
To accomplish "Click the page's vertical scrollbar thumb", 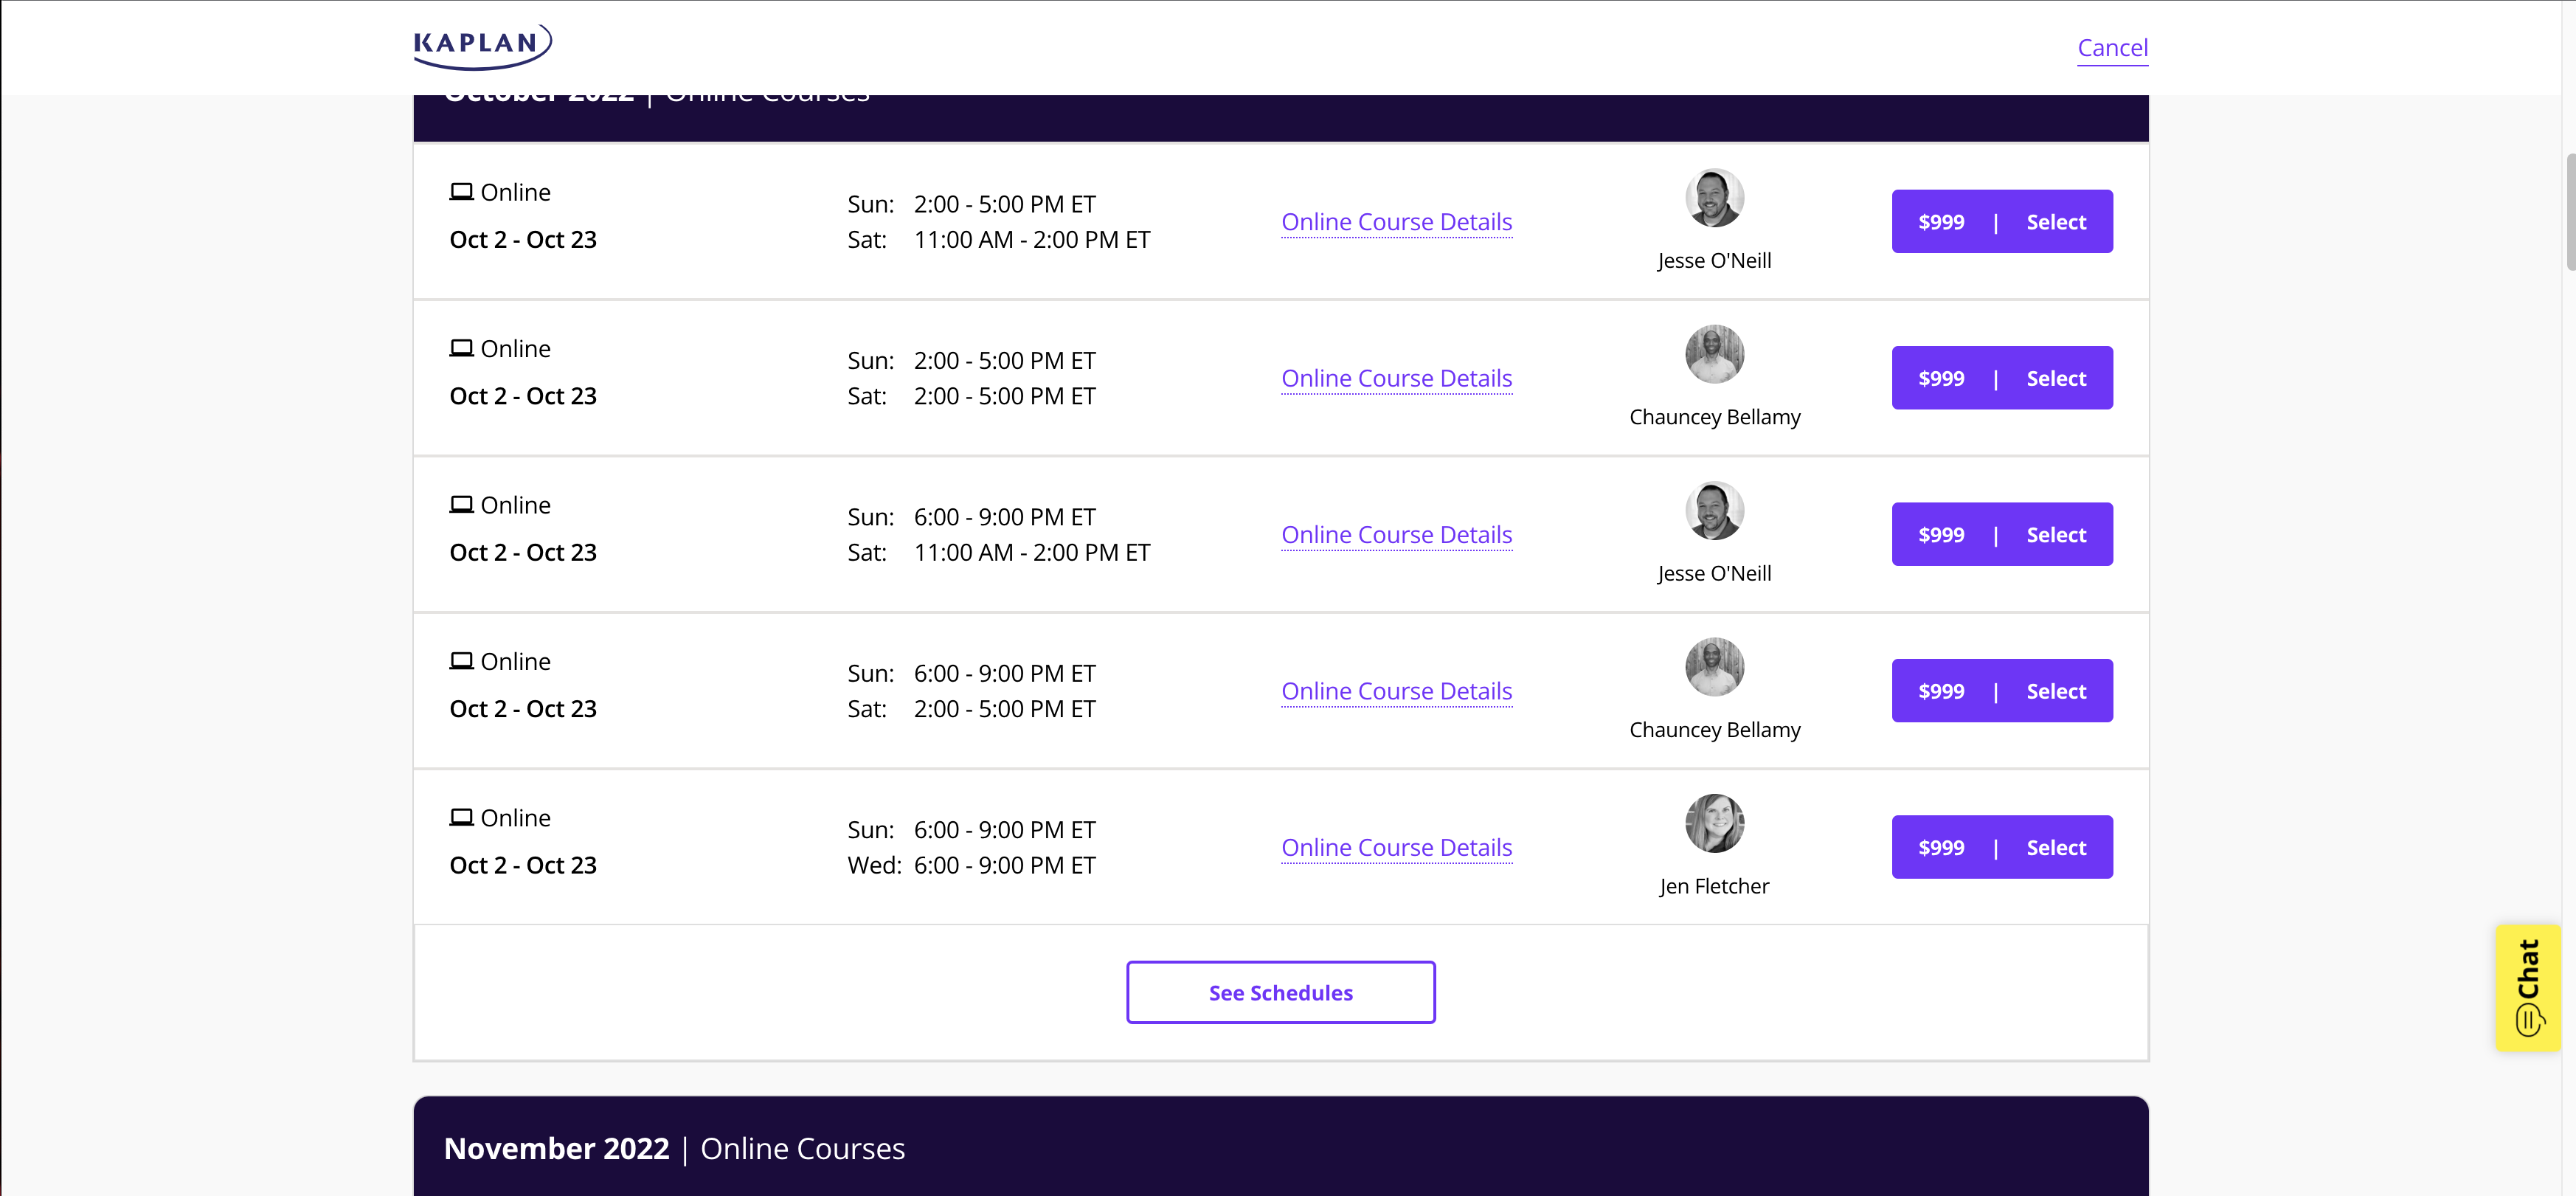I will point(2569,212).
